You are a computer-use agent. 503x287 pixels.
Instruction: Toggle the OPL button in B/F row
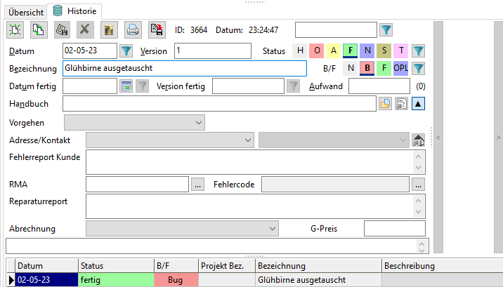pyautogui.click(x=400, y=68)
